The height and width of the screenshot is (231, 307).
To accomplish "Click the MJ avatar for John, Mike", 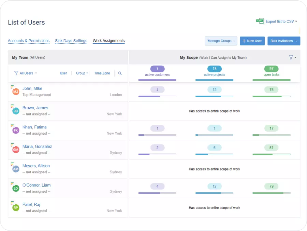I will 16,92.
